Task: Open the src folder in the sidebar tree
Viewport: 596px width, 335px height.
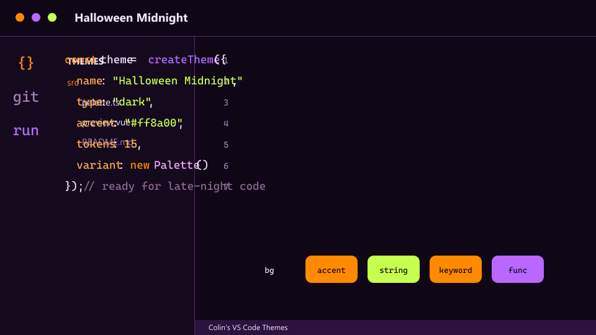Action: point(73,83)
